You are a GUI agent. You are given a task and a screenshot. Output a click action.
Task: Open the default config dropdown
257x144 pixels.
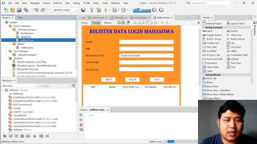(x=65, y=10)
